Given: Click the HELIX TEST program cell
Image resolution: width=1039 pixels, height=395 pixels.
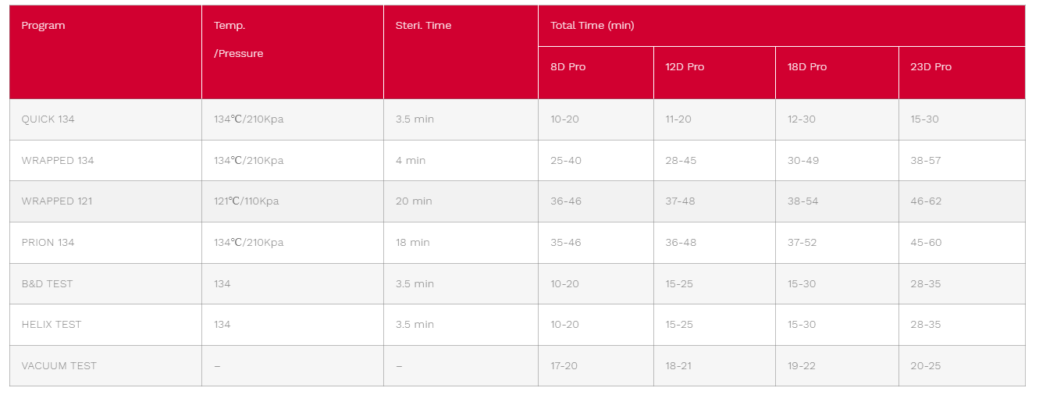Looking at the screenshot, I should pos(105,325).
